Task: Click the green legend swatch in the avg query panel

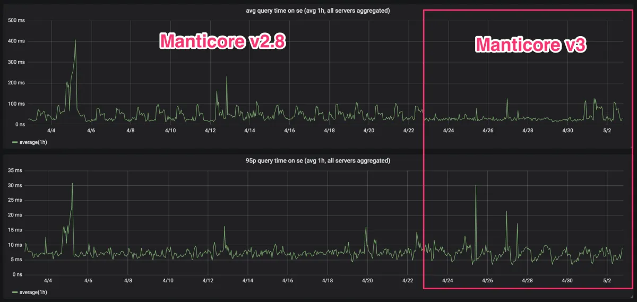Action: click(x=15, y=142)
